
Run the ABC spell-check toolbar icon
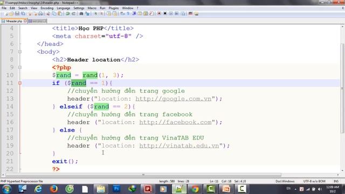(190, 13)
